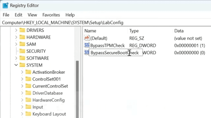The image size is (211, 118).
Task: Click the HardwareConfig folder icon
Action: 28,100
